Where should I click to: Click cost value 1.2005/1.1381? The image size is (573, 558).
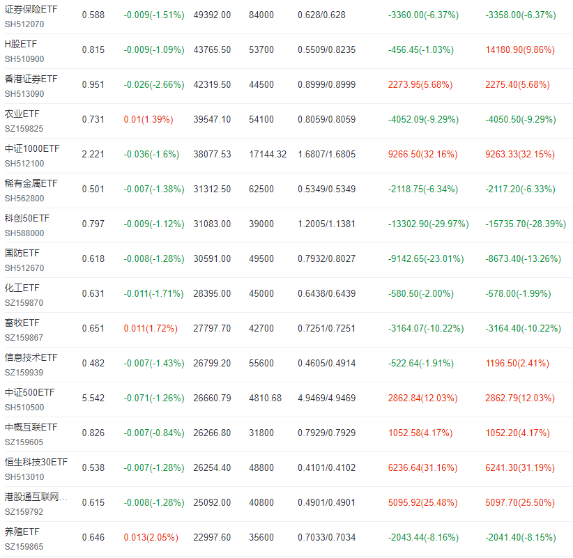(x=327, y=224)
